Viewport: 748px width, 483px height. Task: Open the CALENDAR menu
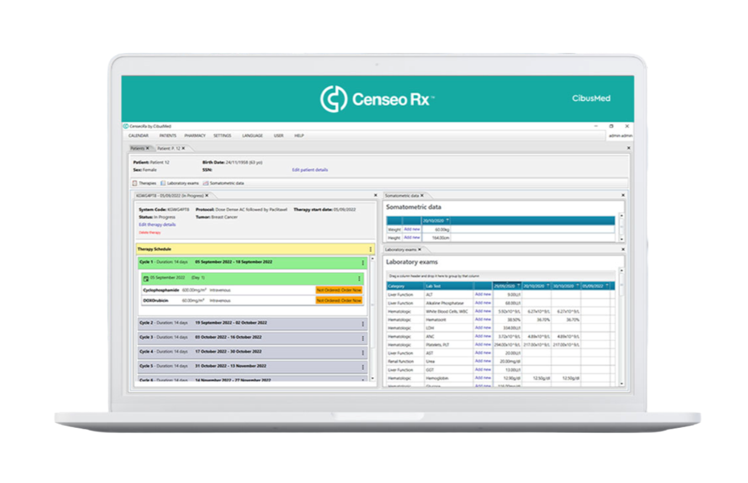pyautogui.click(x=138, y=136)
